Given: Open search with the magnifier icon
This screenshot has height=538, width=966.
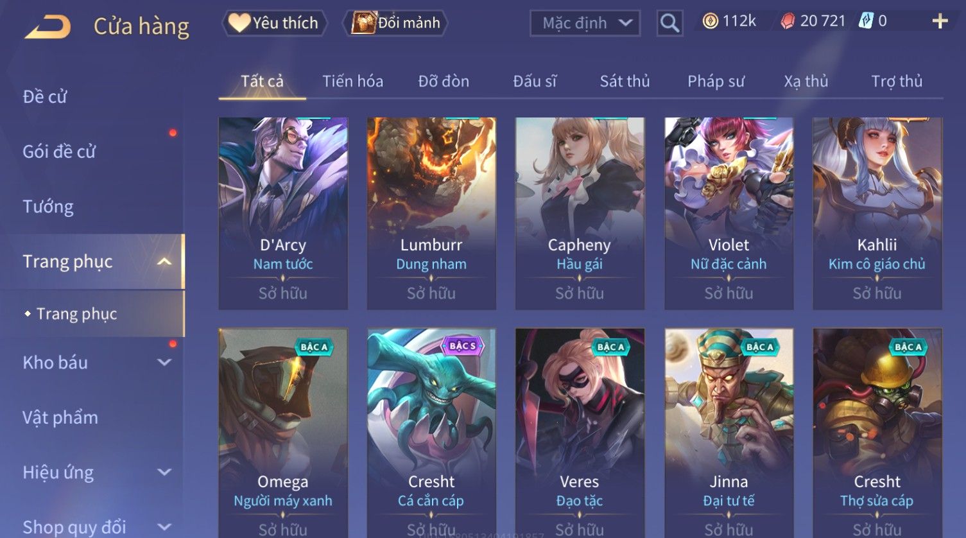Looking at the screenshot, I should [x=669, y=24].
